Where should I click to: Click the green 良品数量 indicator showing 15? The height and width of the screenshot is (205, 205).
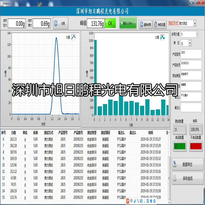pyautogui.click(x=180, y=146)
